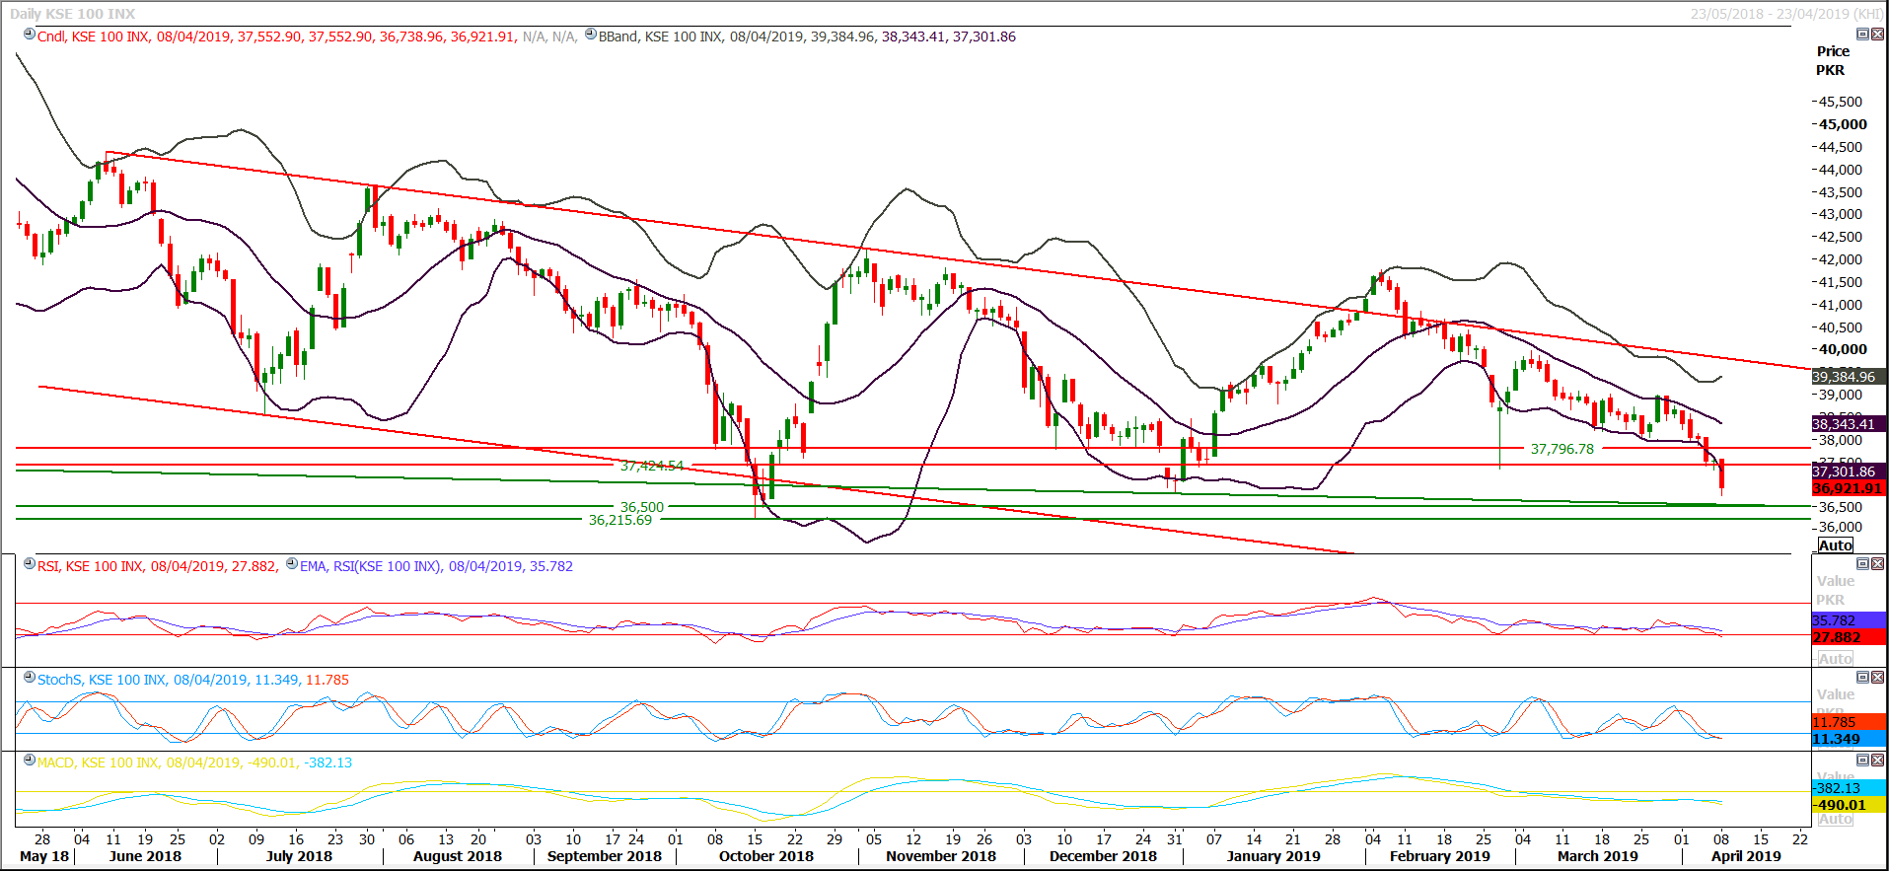Image resolution: width=1889 pixels, height=871 pixels.
Task: Minimize the RSI indicator pane
Action: (x=1862, y=564)
